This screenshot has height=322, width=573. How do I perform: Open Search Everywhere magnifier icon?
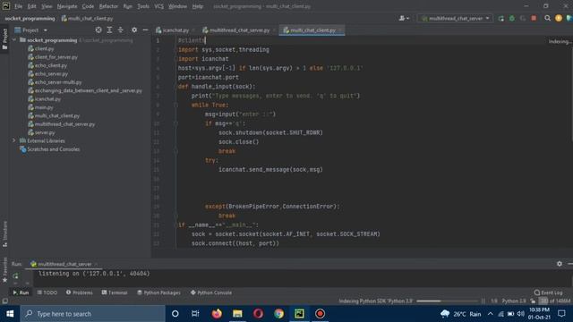pos(547,18)
